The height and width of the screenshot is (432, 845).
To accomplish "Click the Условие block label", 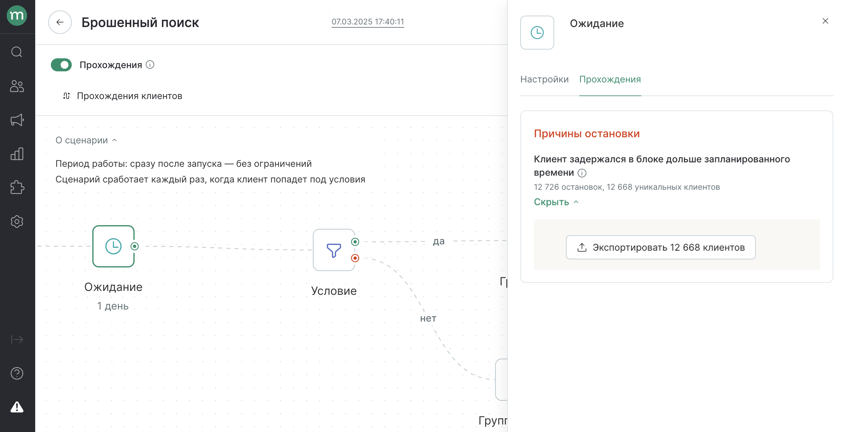I will coord(334,291).
